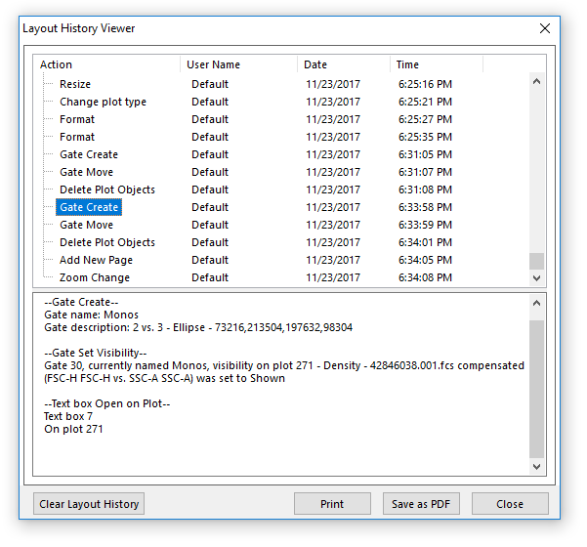Select the Resize history entry
This screenshot has width=587, height=547.
point(75,84)
